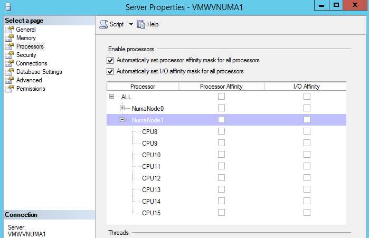Click the Database Settings page icon
Screen dimensions: 369x238
9,72
